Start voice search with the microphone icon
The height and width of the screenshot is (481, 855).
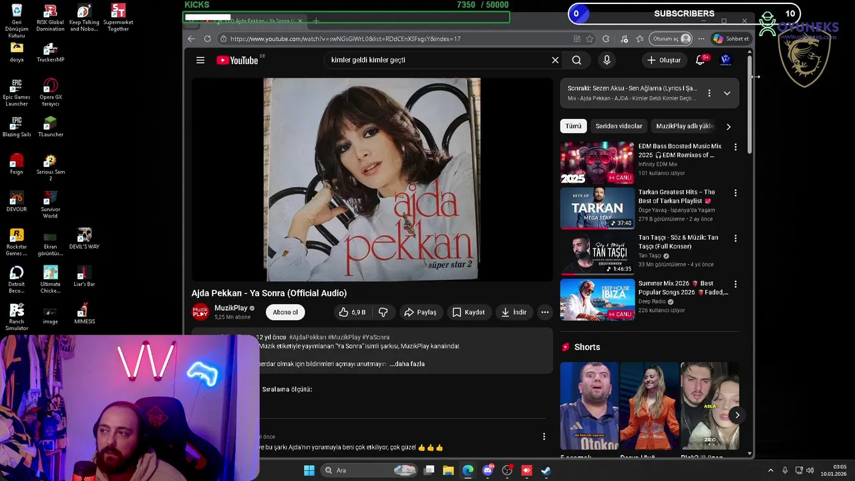607,60
